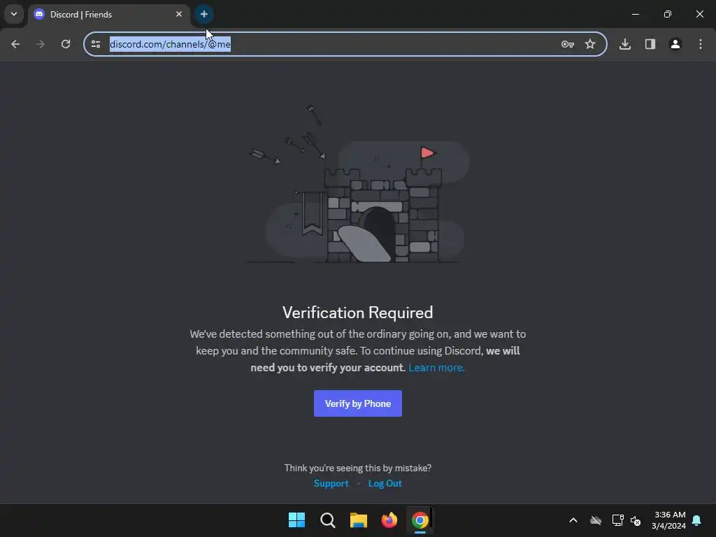This screenshot has height=537, width=716.
Task: Open network status tray icon
Action: point(618,520)
